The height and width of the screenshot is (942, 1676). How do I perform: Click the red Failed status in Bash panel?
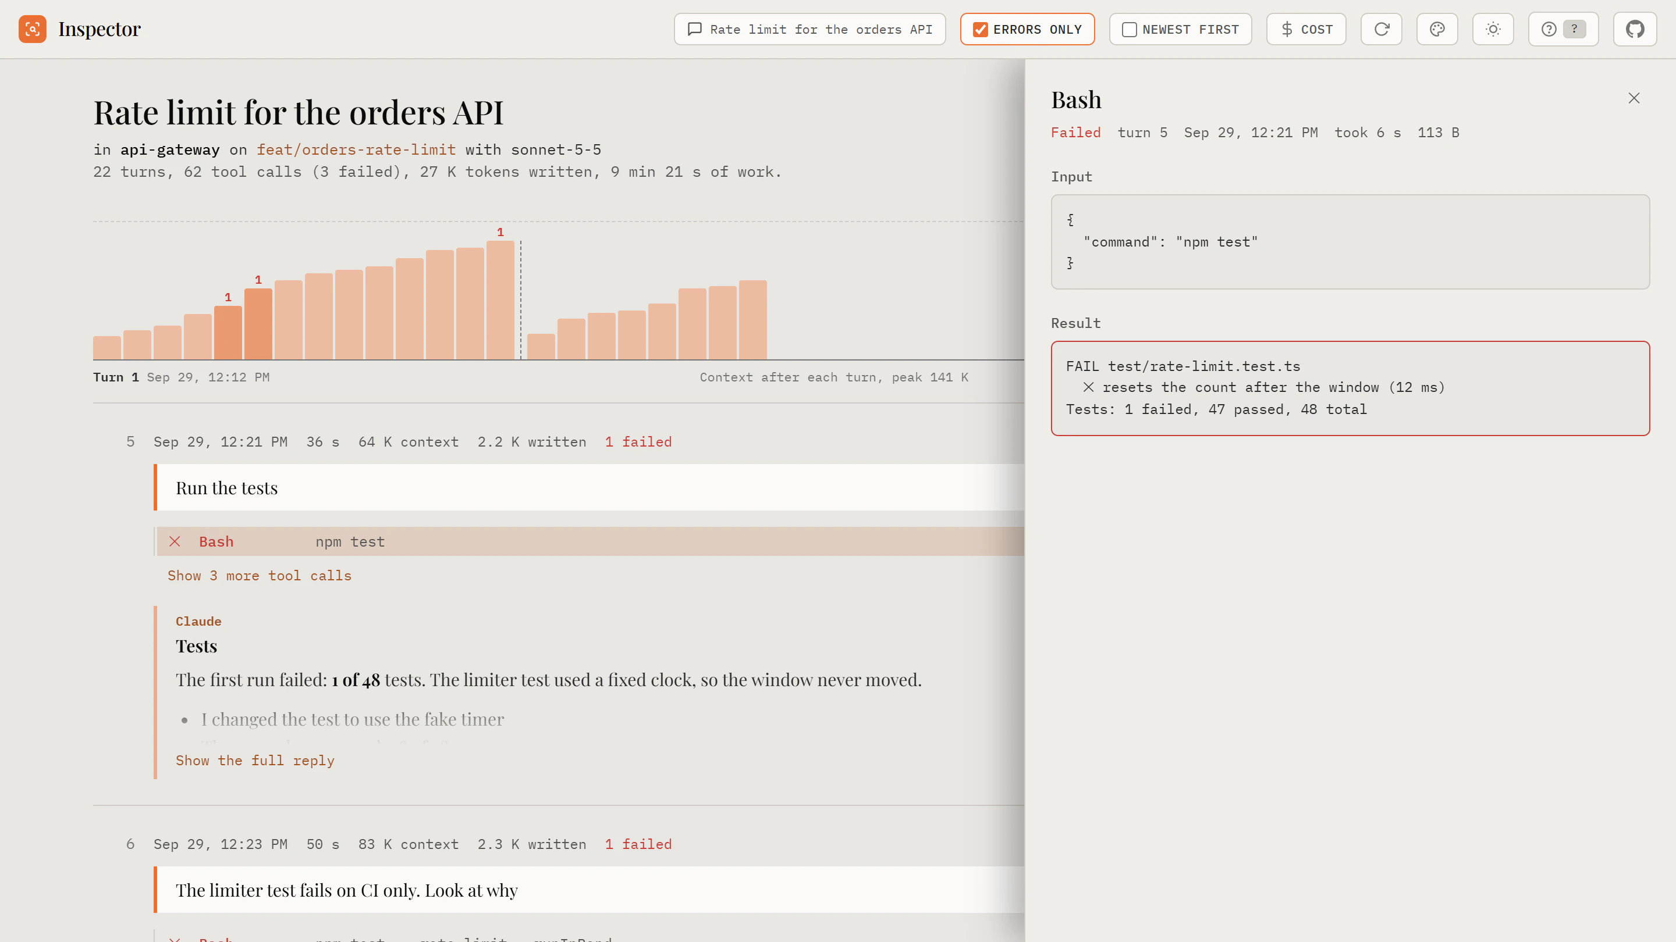(1075, 133)
